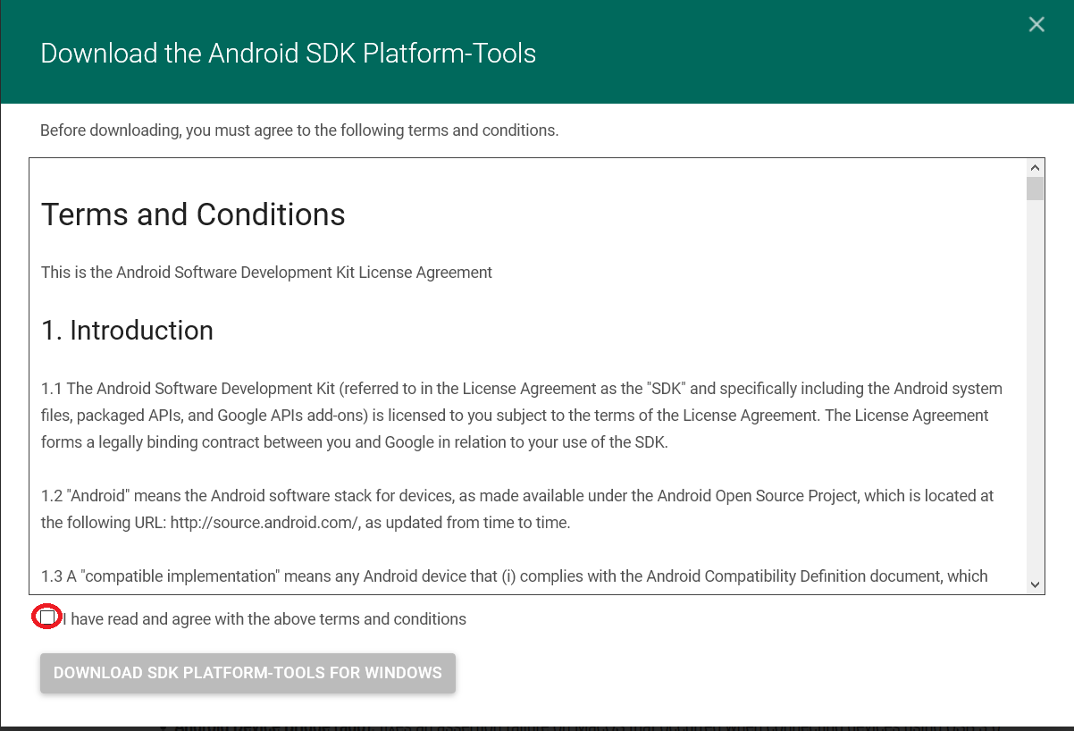Click the "Before downloading, you must agree" notice
The image size is (1074, 731).
(x=299, y=130)
